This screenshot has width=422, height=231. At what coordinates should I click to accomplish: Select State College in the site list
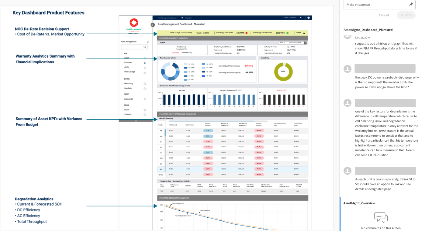pyautogui.click(x=130, y=72)
